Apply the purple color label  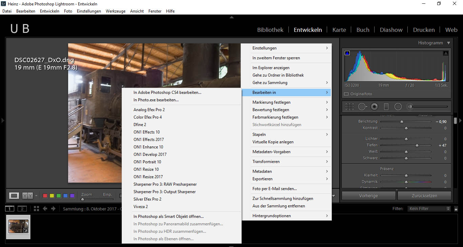tap(72, 196)
